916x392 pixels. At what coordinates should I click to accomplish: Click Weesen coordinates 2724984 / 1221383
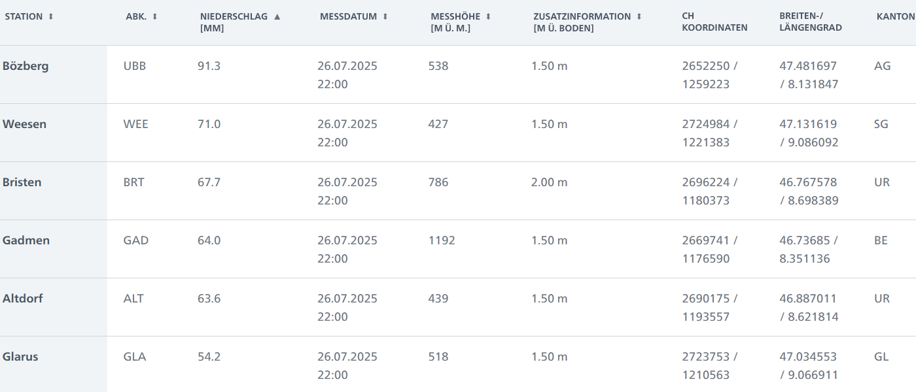point(710,133)
